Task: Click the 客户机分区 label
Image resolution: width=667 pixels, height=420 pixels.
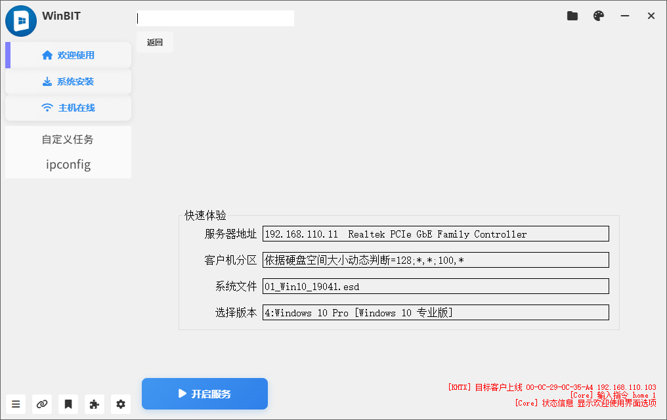Action: [x=230, y=260]
